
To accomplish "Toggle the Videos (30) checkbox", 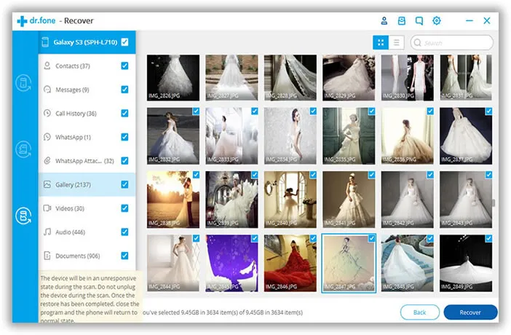I will (x=124, y=208).
